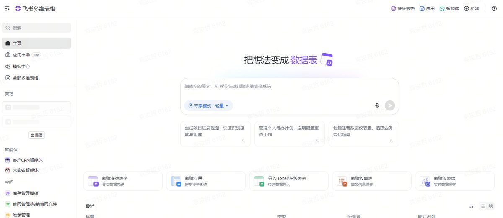Click the microphone voice input icon

click(377, 106)
